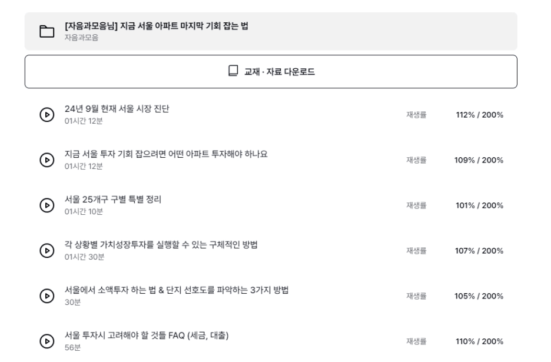The height and width of the screenshot is (362, 551).
Task: Play the '24년 9월 현재 서울 시장 진단' lecture
Action: (47, 115)
